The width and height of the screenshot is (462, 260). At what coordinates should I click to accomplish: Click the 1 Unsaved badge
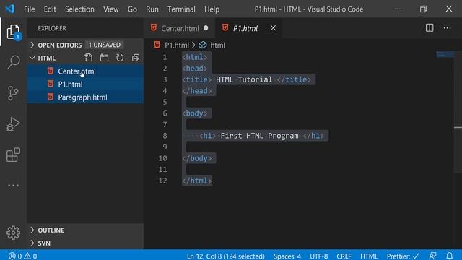[x=104, y=45]
